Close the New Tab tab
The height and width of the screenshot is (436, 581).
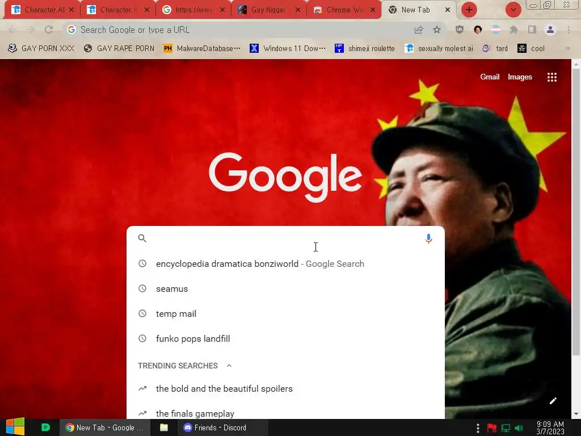[x=448, y=10]
